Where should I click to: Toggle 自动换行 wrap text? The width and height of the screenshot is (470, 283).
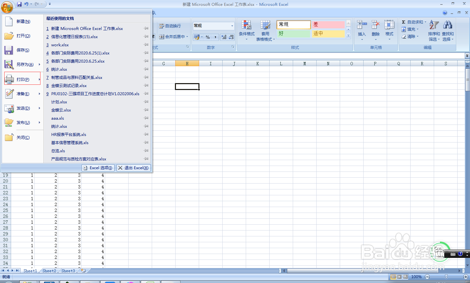pyautogui.click(x=170, y=26)
